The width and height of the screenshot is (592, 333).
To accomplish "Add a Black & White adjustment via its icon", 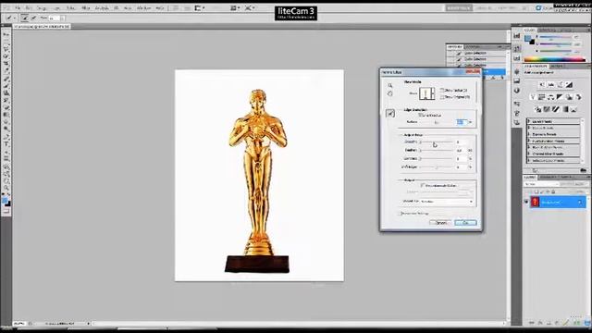I will click(560, 97).
